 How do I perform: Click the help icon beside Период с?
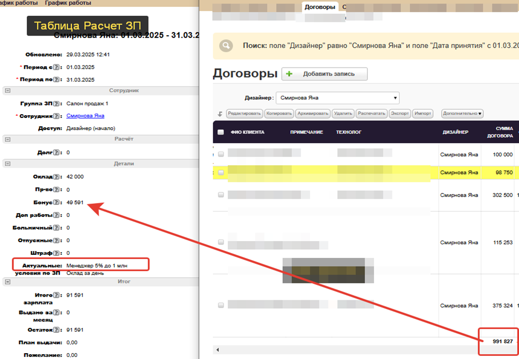56,67
